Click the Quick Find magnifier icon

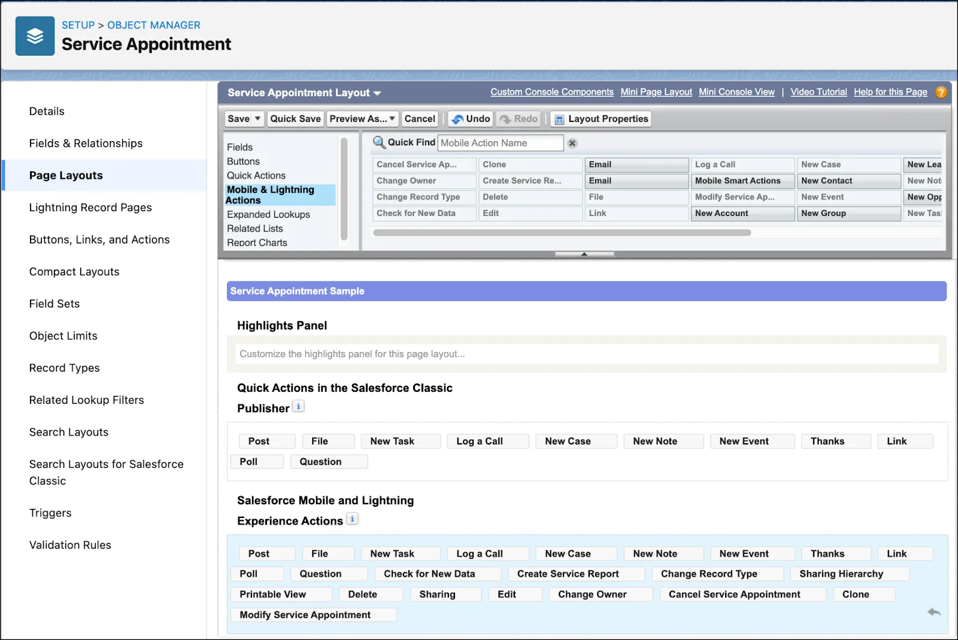coord(379,142)
